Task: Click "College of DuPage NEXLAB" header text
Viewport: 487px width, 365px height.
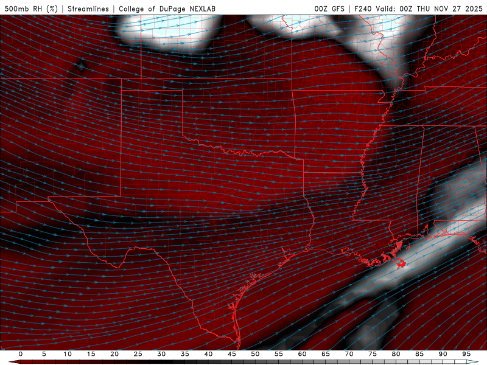Action: coord(167,9)
